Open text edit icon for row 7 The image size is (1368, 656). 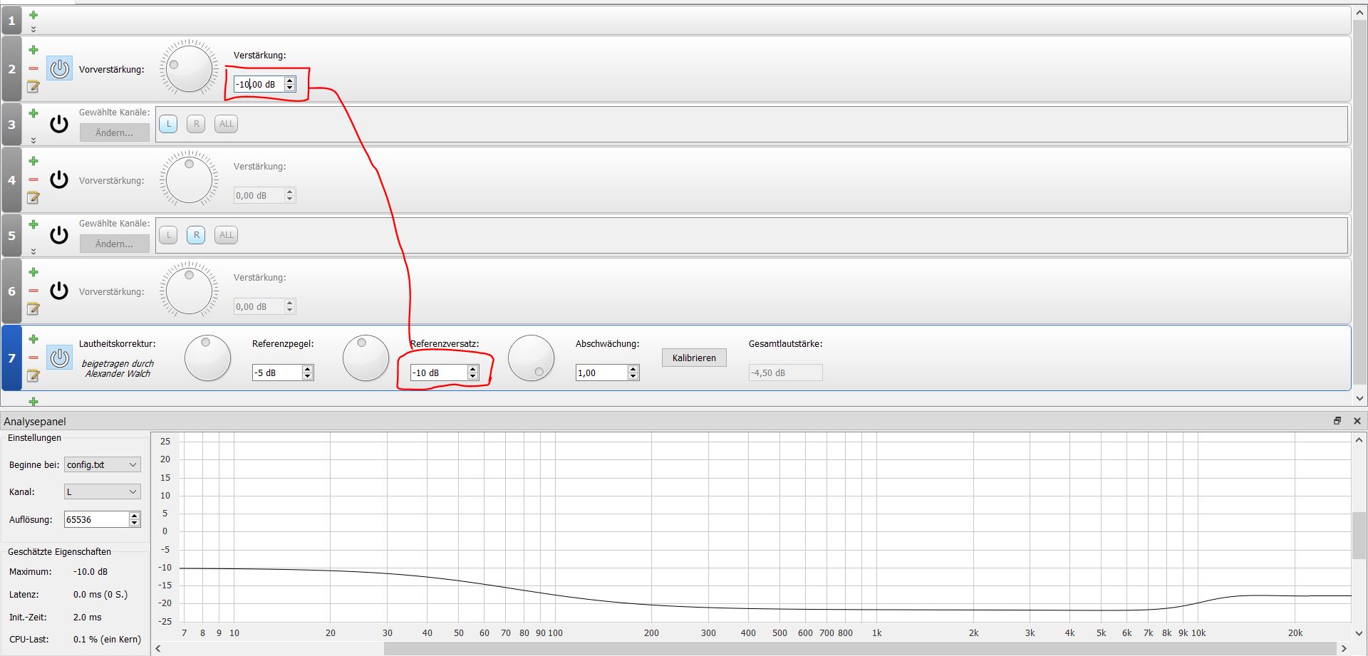click(x=33, y=376)
